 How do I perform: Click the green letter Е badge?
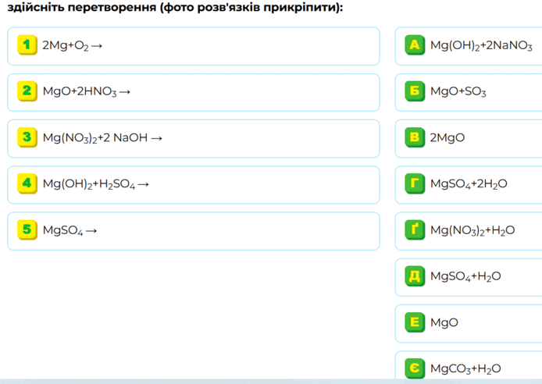pos(415,322)
